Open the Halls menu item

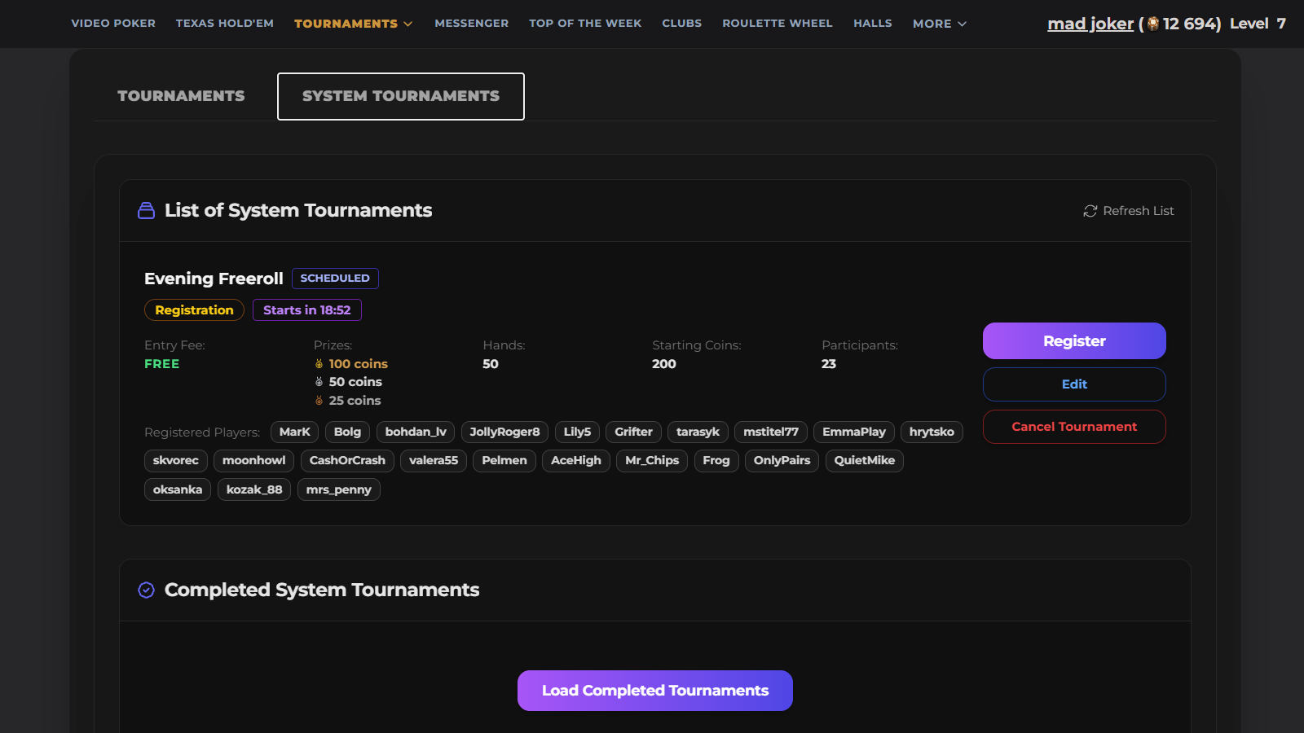pos(873,24)
